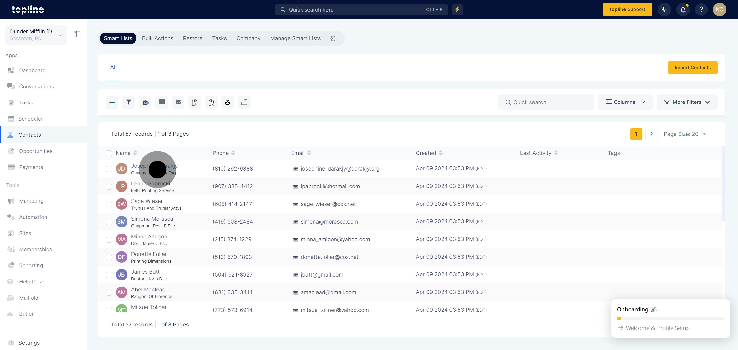This screenshot has height=350, width=738.
Task: Click the plus icon to add a contact
Action: [x=112, y=102]
